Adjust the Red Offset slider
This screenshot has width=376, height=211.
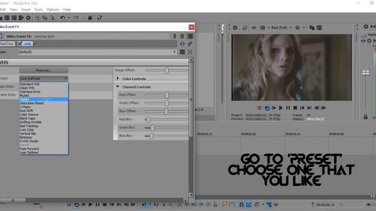(167, 95)
